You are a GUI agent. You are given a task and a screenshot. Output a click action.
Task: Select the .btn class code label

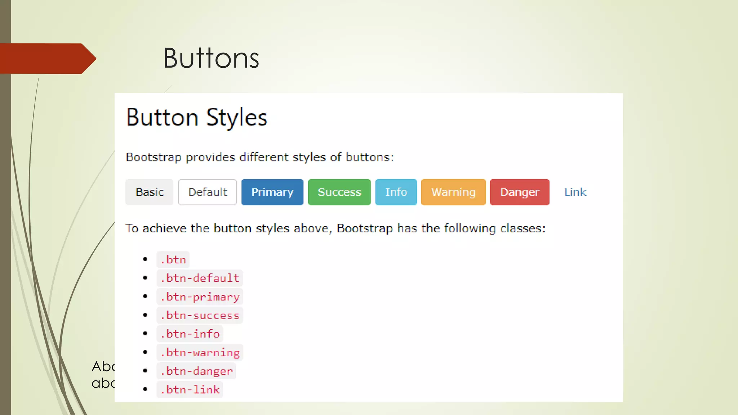[173, 259]
